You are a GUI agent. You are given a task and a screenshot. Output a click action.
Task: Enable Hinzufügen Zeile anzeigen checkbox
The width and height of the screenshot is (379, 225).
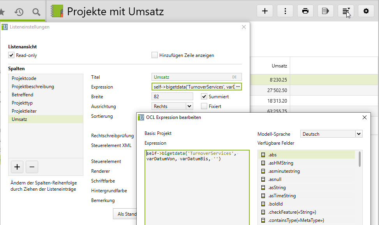click(155, 55)
